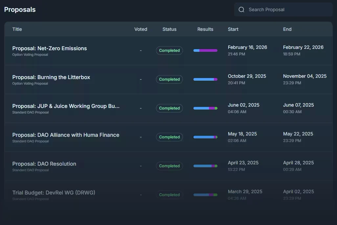Click end date June 07, 2025

(298, 105)
